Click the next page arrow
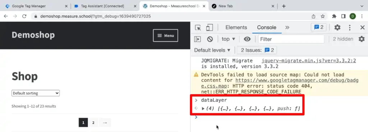The image size is (368, 132). 105,123
